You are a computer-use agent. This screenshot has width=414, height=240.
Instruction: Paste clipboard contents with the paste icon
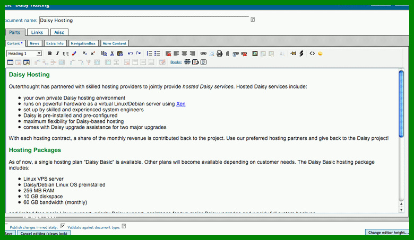pyautogui.click(x=120, y=54)
